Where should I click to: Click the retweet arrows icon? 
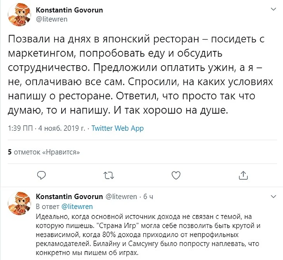(x=109, y=175)
